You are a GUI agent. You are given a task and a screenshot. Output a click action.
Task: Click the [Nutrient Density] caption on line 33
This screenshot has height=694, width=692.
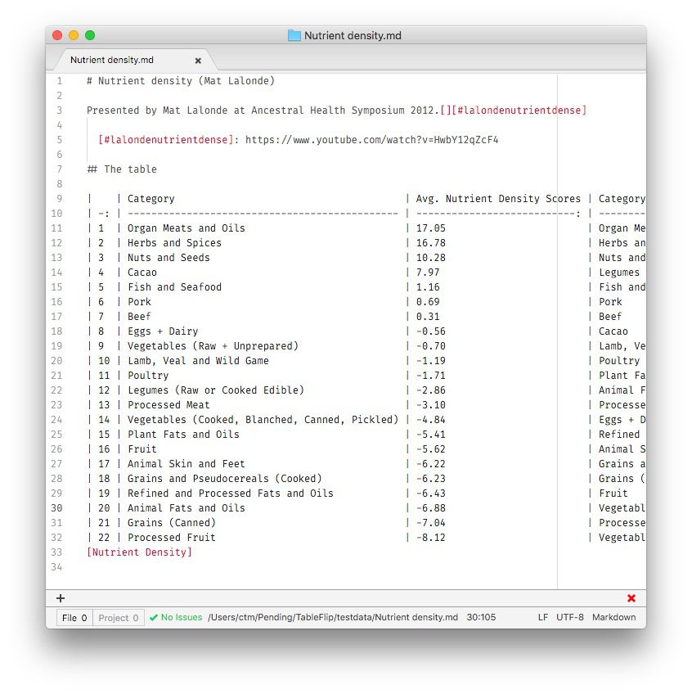coord(139,552)
